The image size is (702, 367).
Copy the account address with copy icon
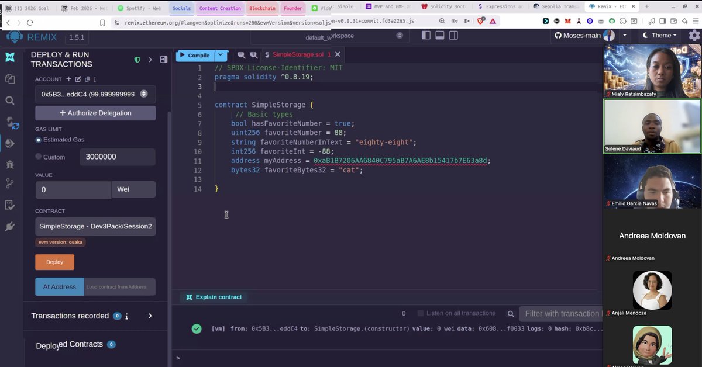coord(87,79)
